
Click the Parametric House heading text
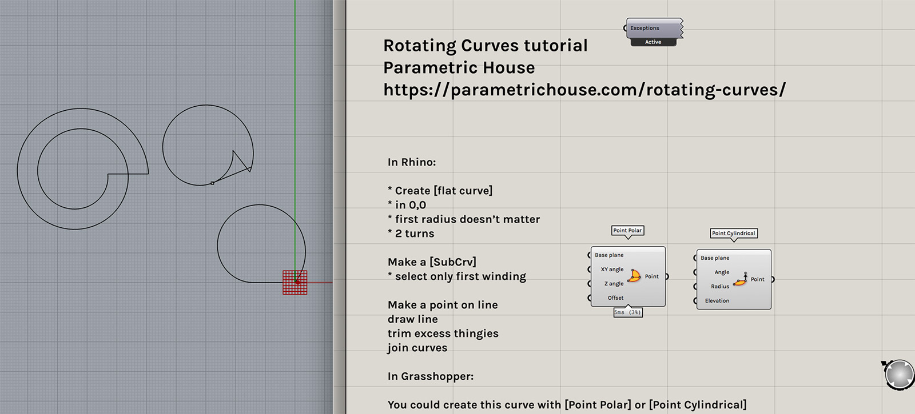tap(459, 67)
